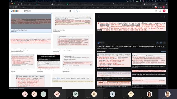
Task: Select the man's photo participant tile
Action: pyautogui.click(x=168, y=94)
